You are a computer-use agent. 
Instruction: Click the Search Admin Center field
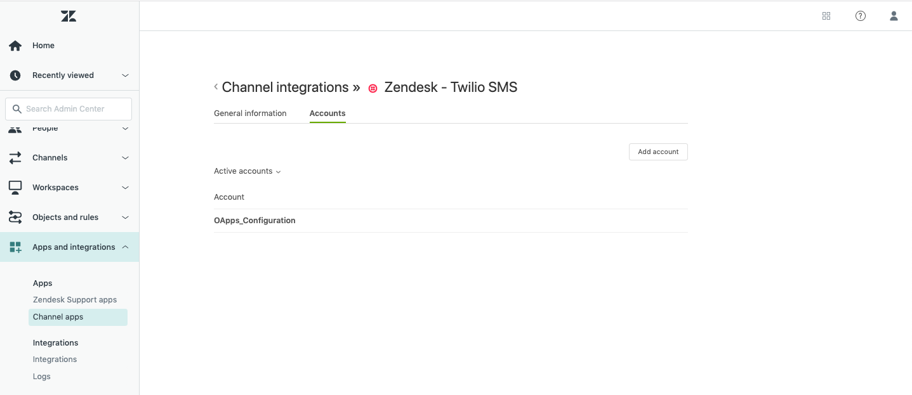point(69,109)
